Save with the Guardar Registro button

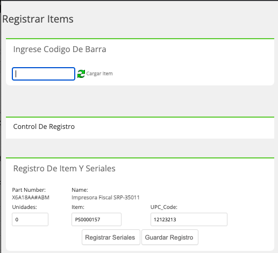(x=170, y=237)
